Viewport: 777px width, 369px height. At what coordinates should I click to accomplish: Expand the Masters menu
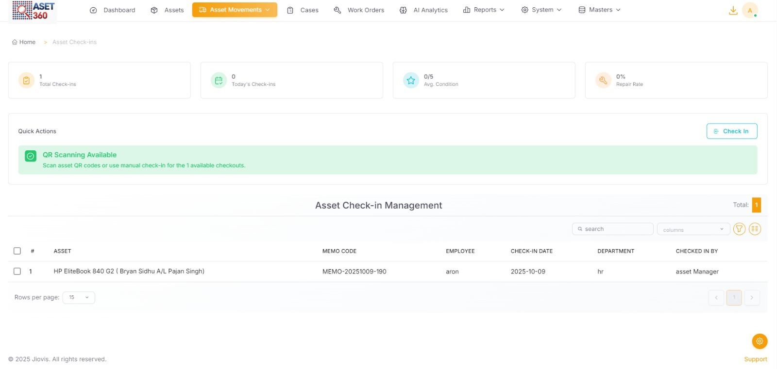599,10
